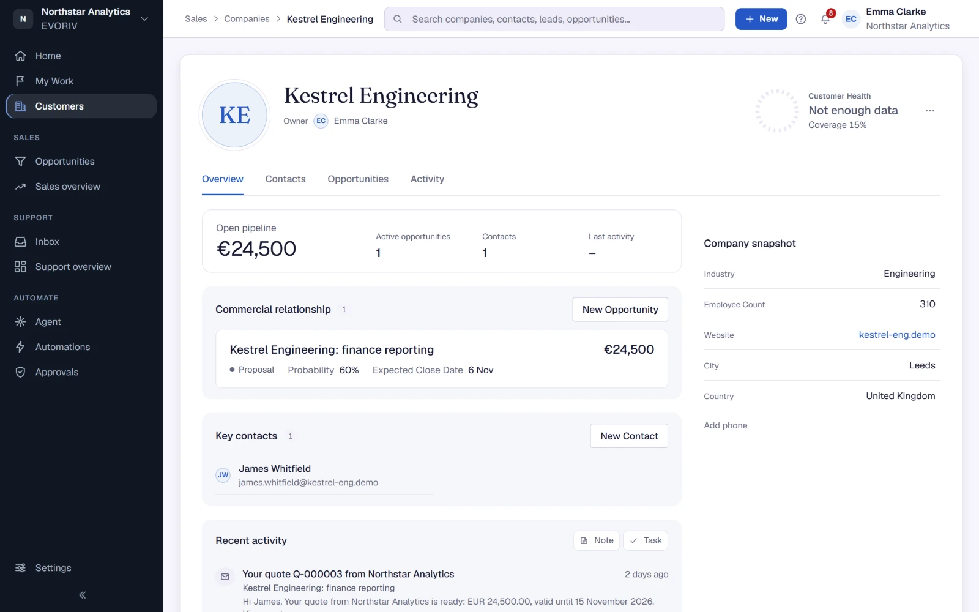Go to Sales breadcrumb
Viewport: 979px width, 612px height.
(196, 19)
